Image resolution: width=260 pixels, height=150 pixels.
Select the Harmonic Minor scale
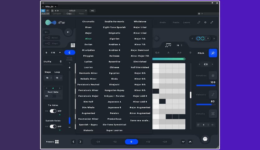(x=88, y=73)
